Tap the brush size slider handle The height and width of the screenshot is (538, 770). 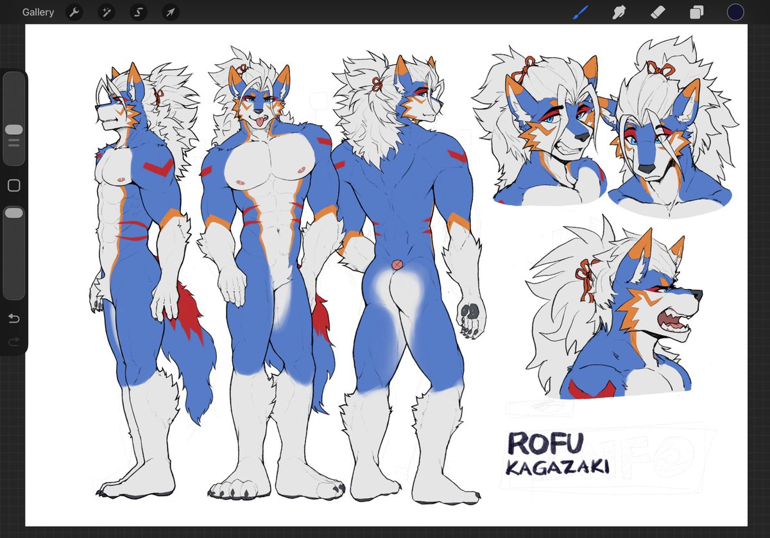coord(14,130)
